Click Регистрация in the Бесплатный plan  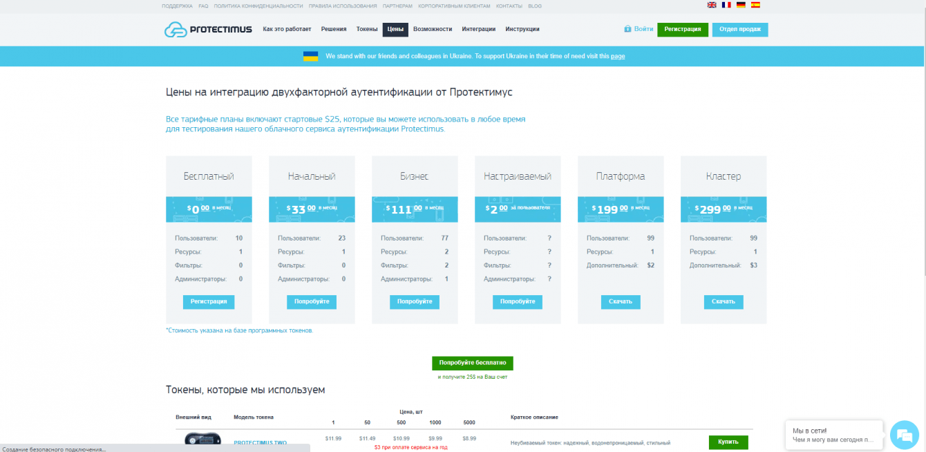209,302
